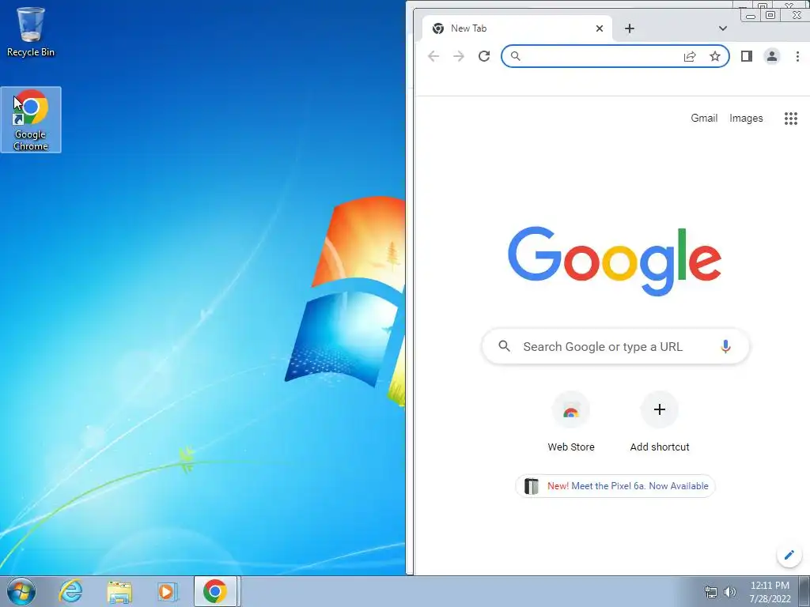Expand the tab search chevron

(723, 28)
